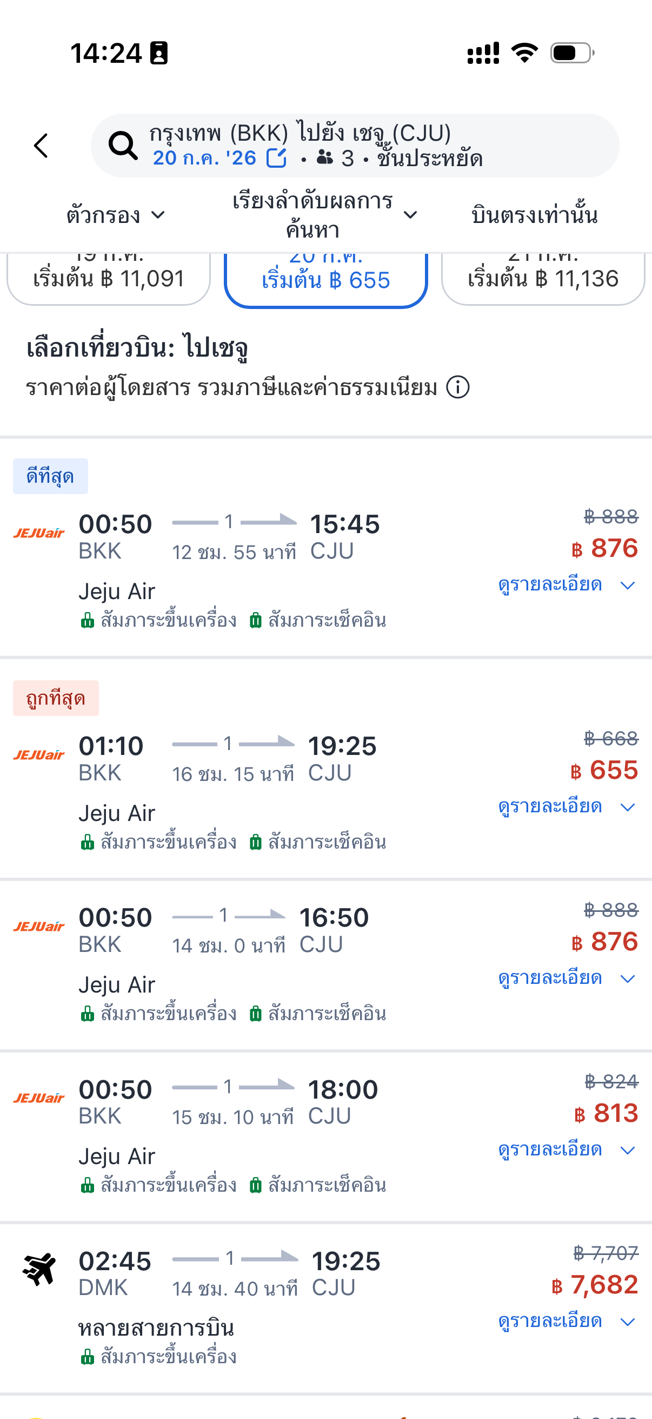Tap Jeju Air logo on 18:00 flight
The image size is (652, 1419).
click(39, 1098)
